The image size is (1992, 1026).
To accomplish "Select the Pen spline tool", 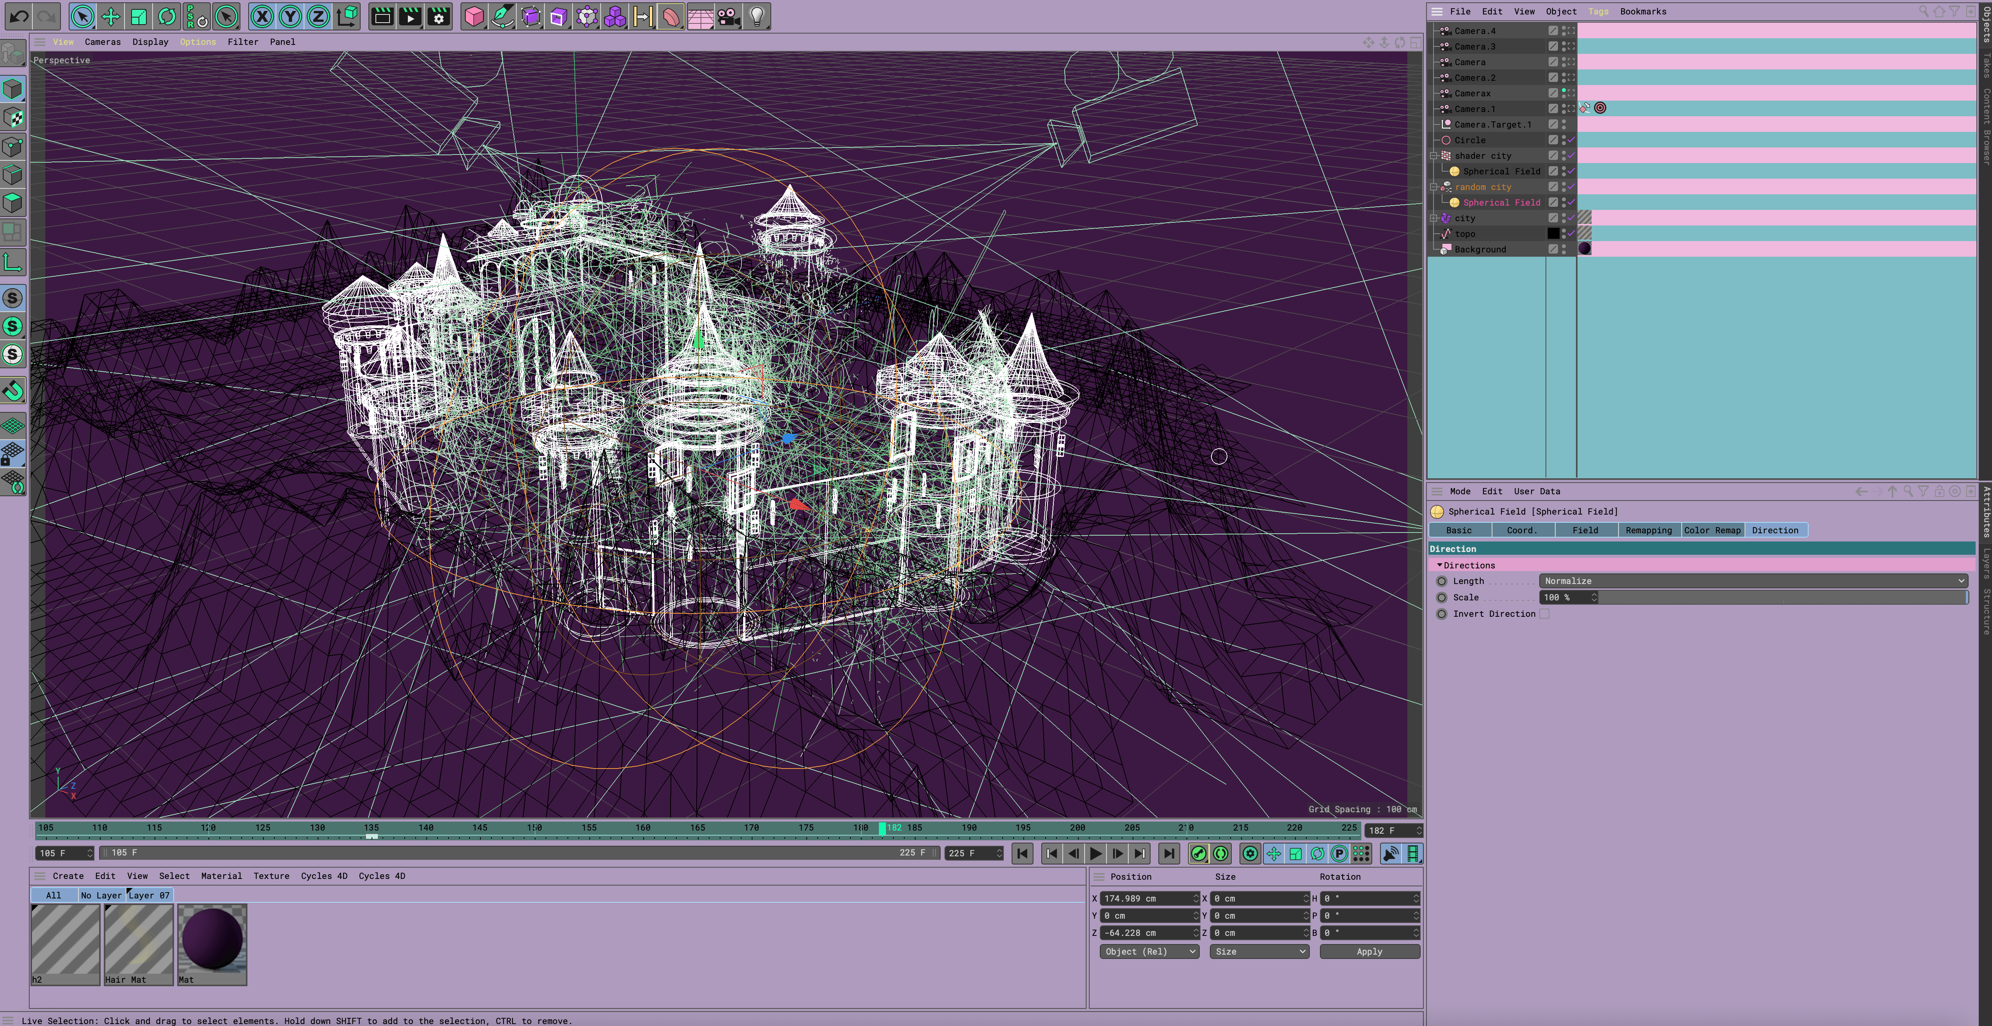I will tap(503, 16).
